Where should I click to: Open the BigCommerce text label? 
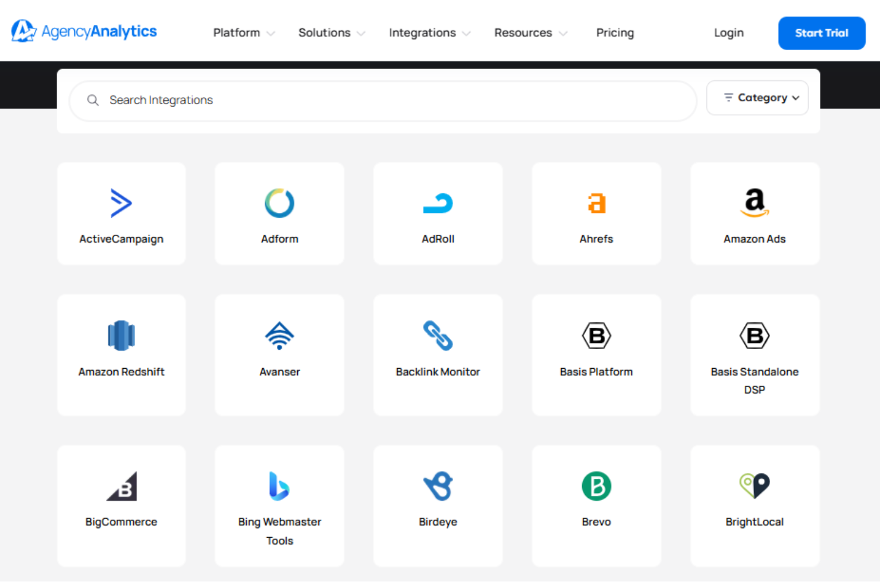click(121, 522)
